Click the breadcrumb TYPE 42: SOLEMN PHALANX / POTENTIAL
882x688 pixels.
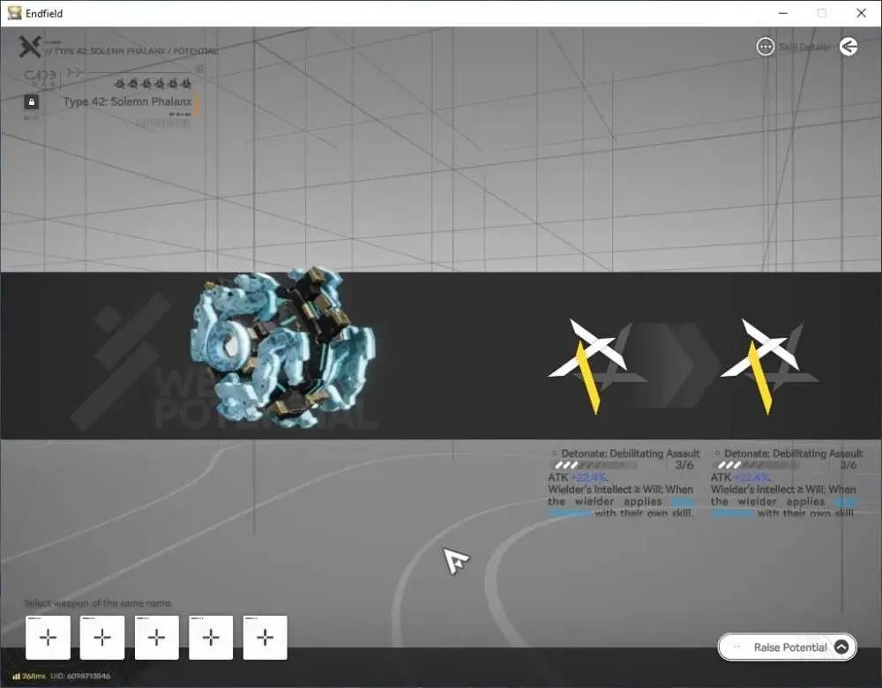[x=131, y=51]
